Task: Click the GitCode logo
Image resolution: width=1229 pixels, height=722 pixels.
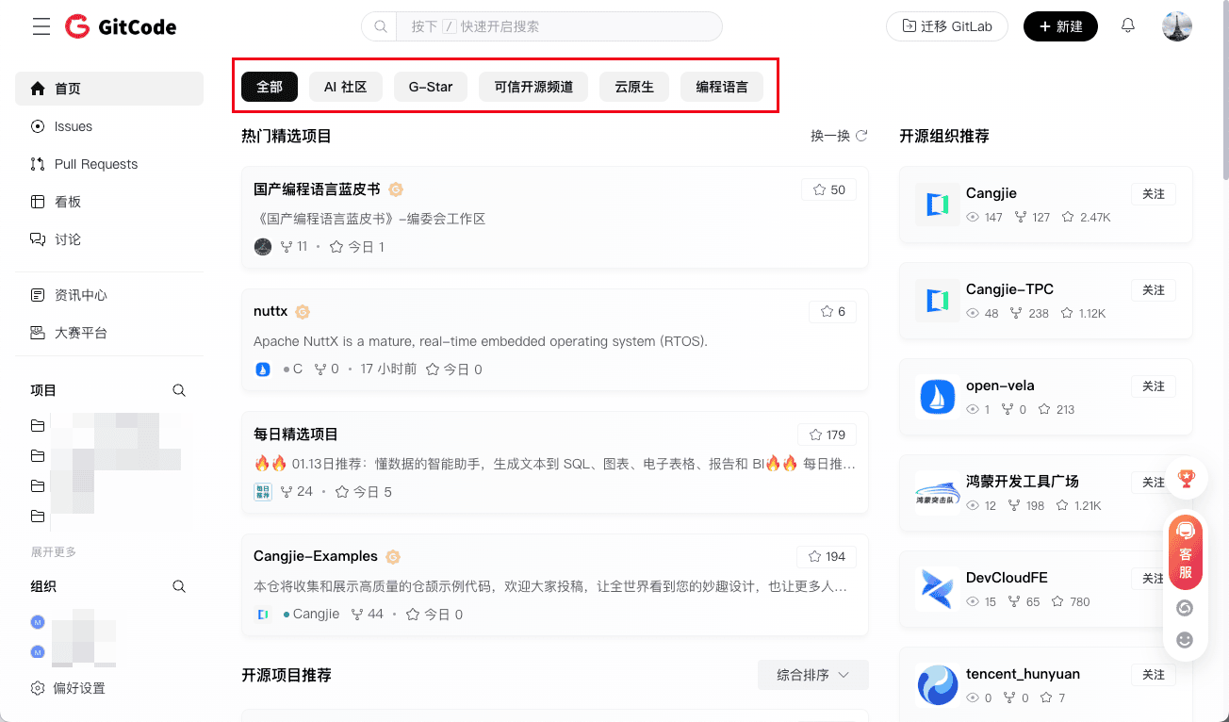Action: [121, 26]
